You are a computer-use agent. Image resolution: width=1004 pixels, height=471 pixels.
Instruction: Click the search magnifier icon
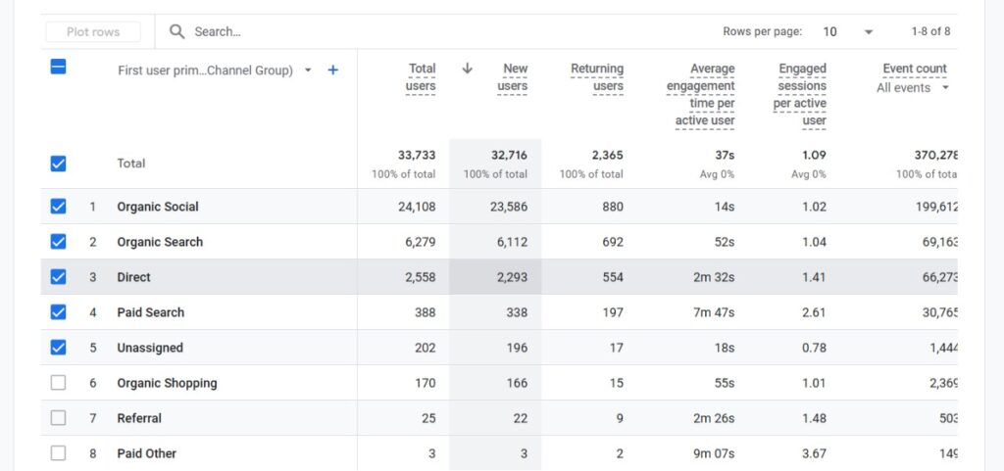176,31
